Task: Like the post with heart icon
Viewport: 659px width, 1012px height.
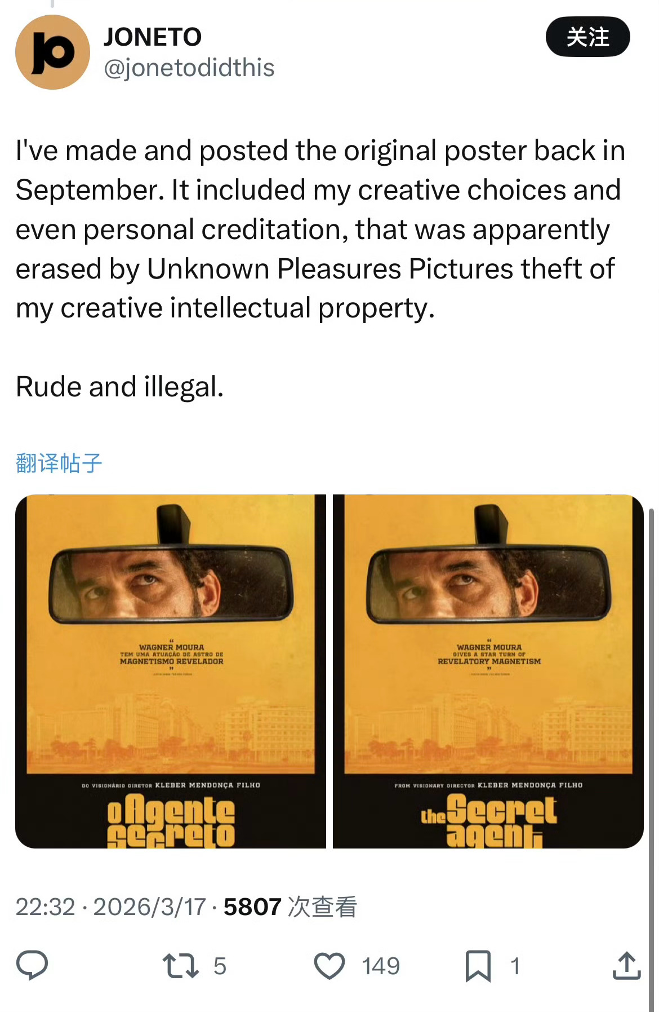Action: click(329, 965)
